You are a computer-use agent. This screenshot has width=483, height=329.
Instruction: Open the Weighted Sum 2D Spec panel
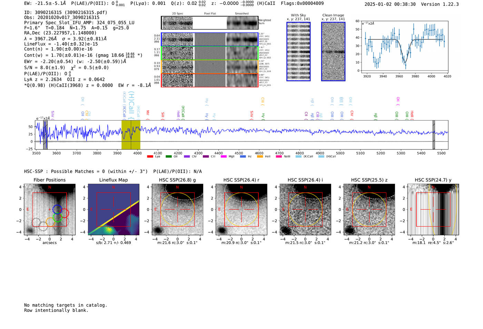pyautogui.click(x=178, y=23)
